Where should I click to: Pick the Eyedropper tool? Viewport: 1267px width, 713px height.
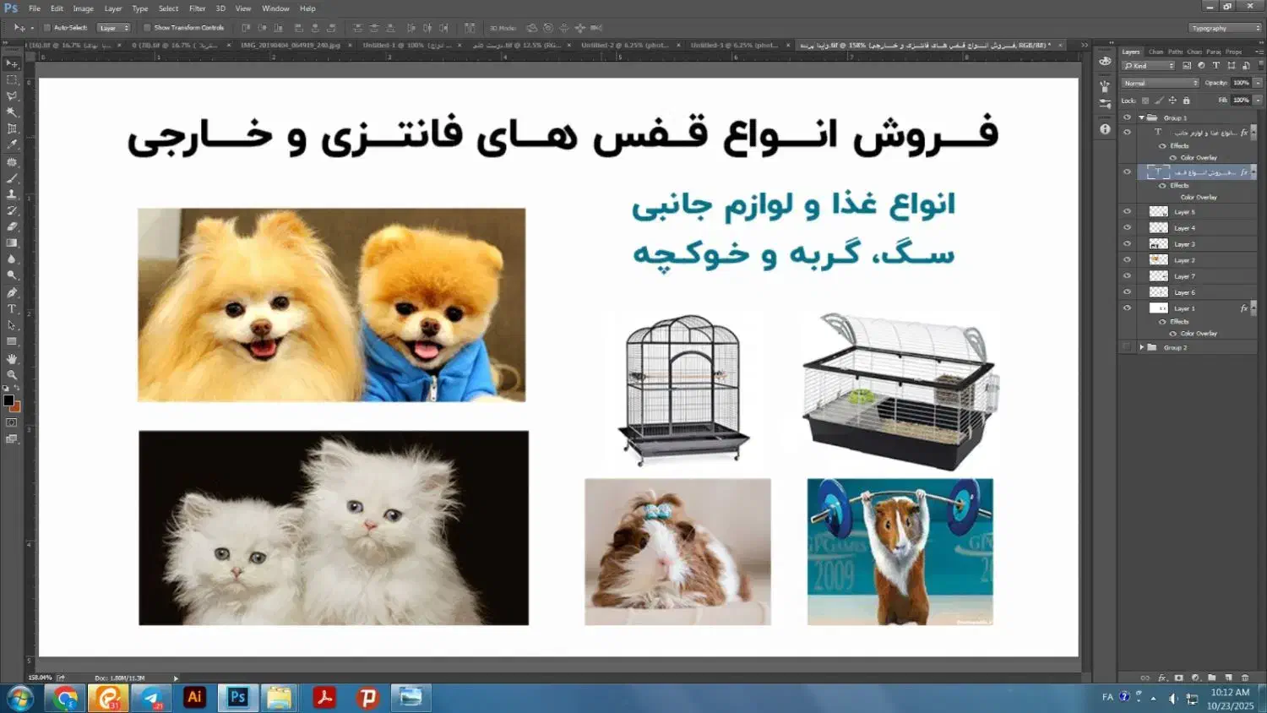12,145
